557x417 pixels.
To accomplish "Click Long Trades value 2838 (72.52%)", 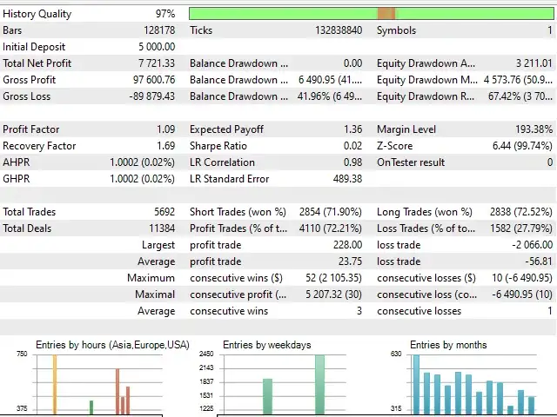I will point(521,212).
